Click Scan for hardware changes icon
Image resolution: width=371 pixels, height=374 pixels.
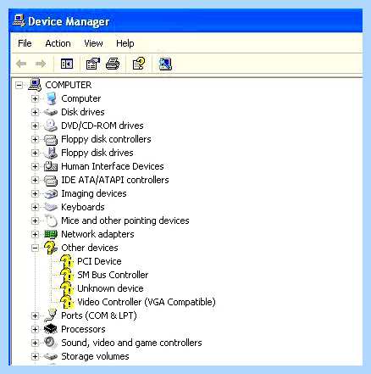[x=165, y=64]
